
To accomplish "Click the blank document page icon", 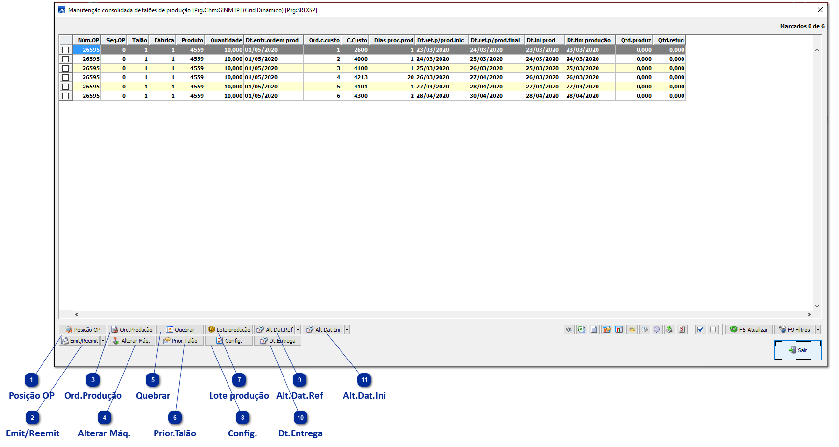I will 594,330.
